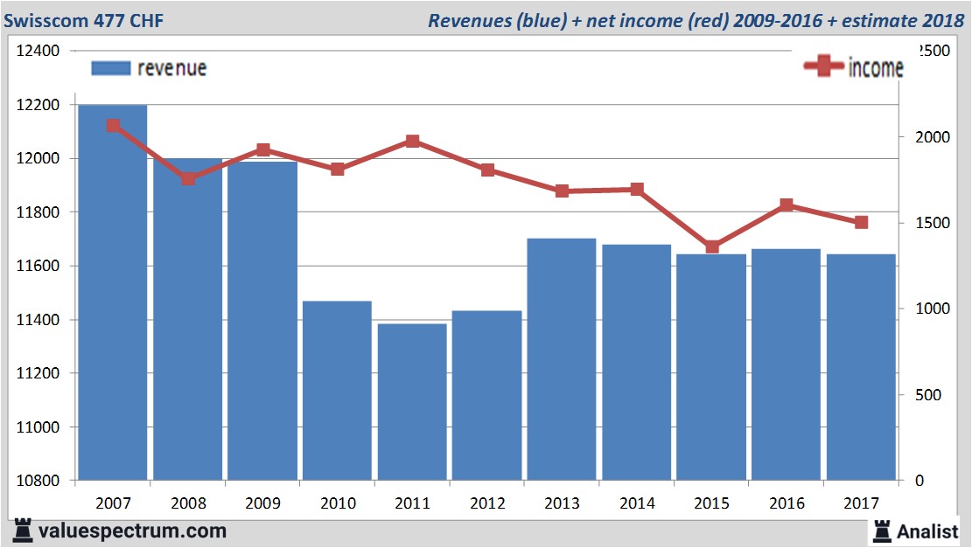Click the 2007 year label
972x548 pixels.
tap(114, 503)
